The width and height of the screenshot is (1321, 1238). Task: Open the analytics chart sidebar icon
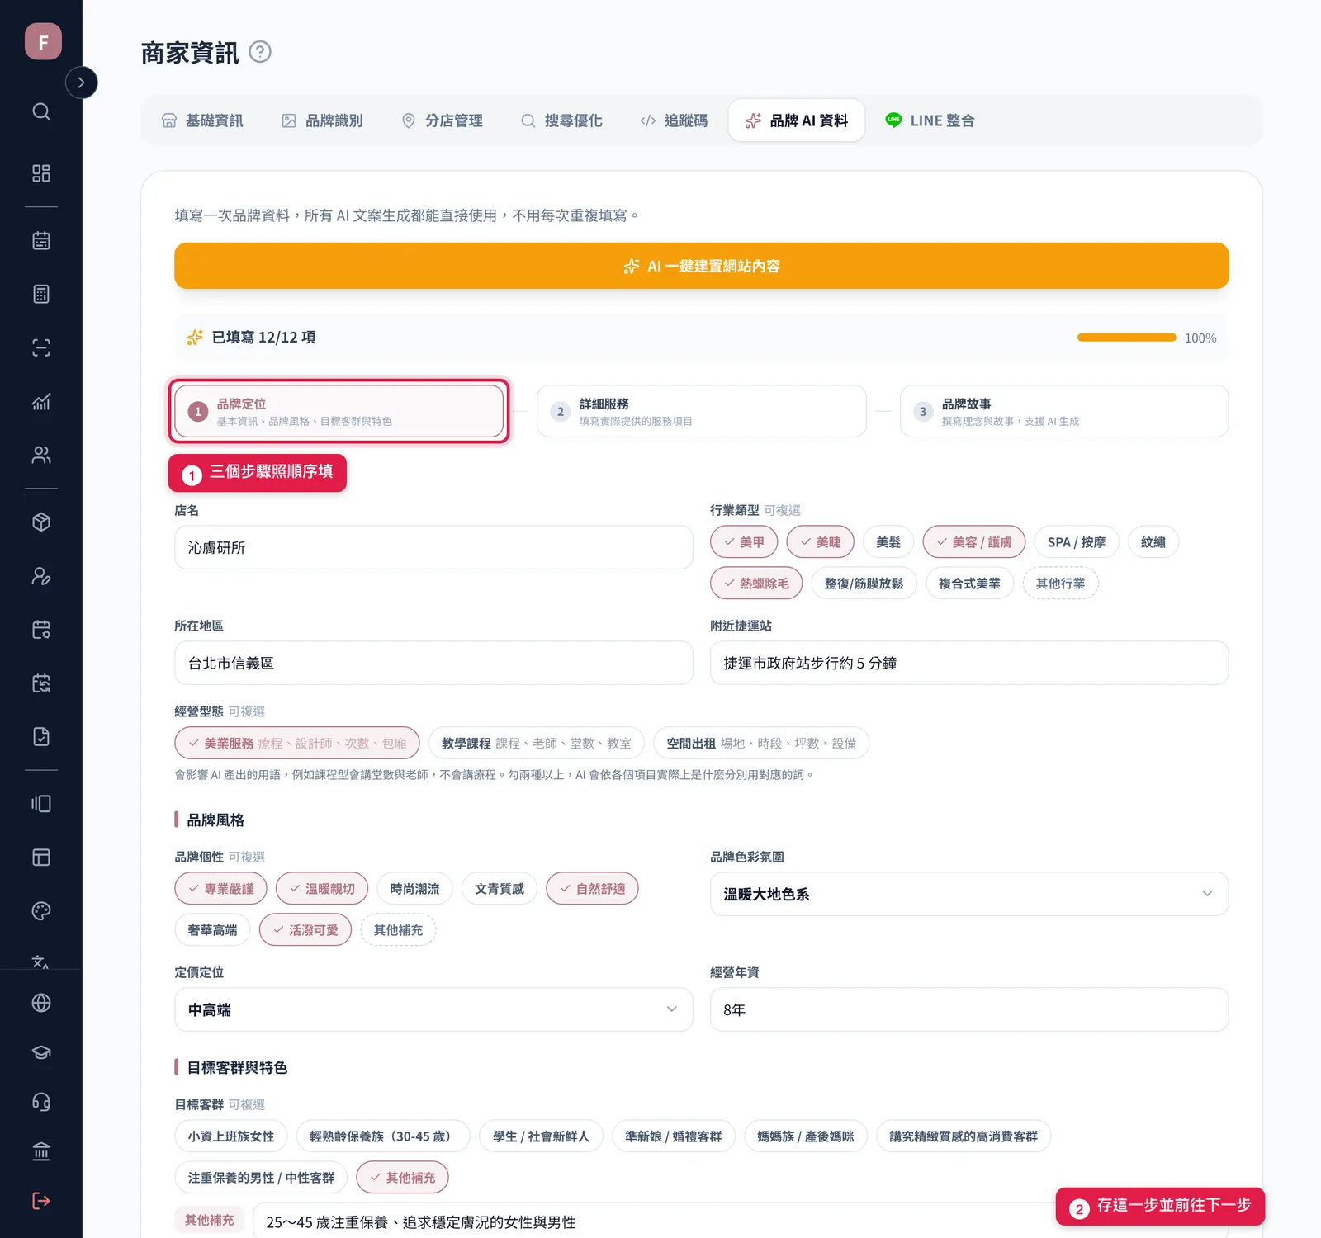(x=41, y=401)
